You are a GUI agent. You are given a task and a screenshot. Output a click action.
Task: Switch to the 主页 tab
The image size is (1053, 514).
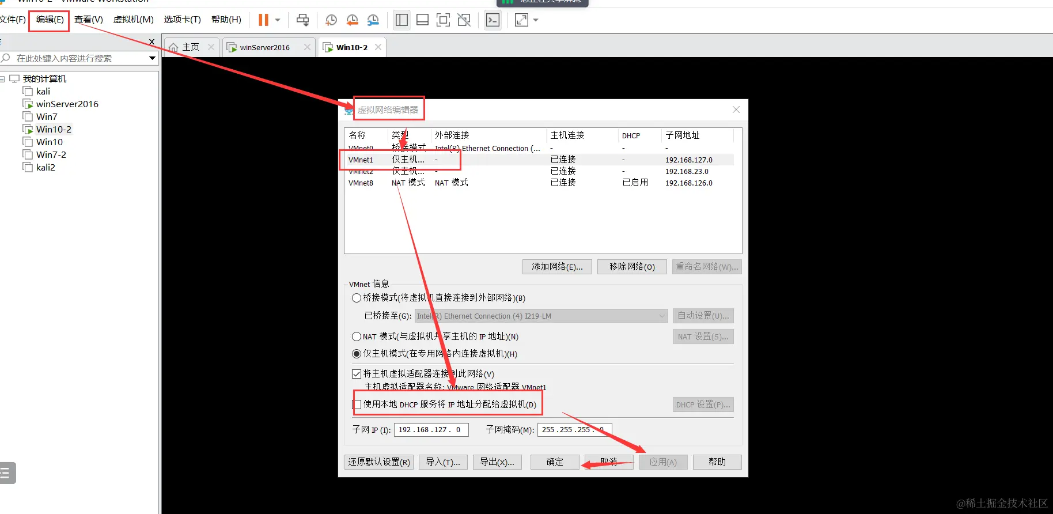(x=191, y=47)
